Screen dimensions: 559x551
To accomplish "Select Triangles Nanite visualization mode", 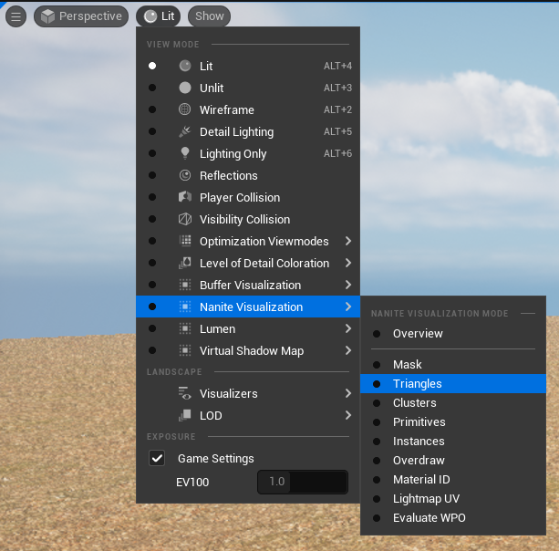I will pyautogui.click(x=453, y=384).
